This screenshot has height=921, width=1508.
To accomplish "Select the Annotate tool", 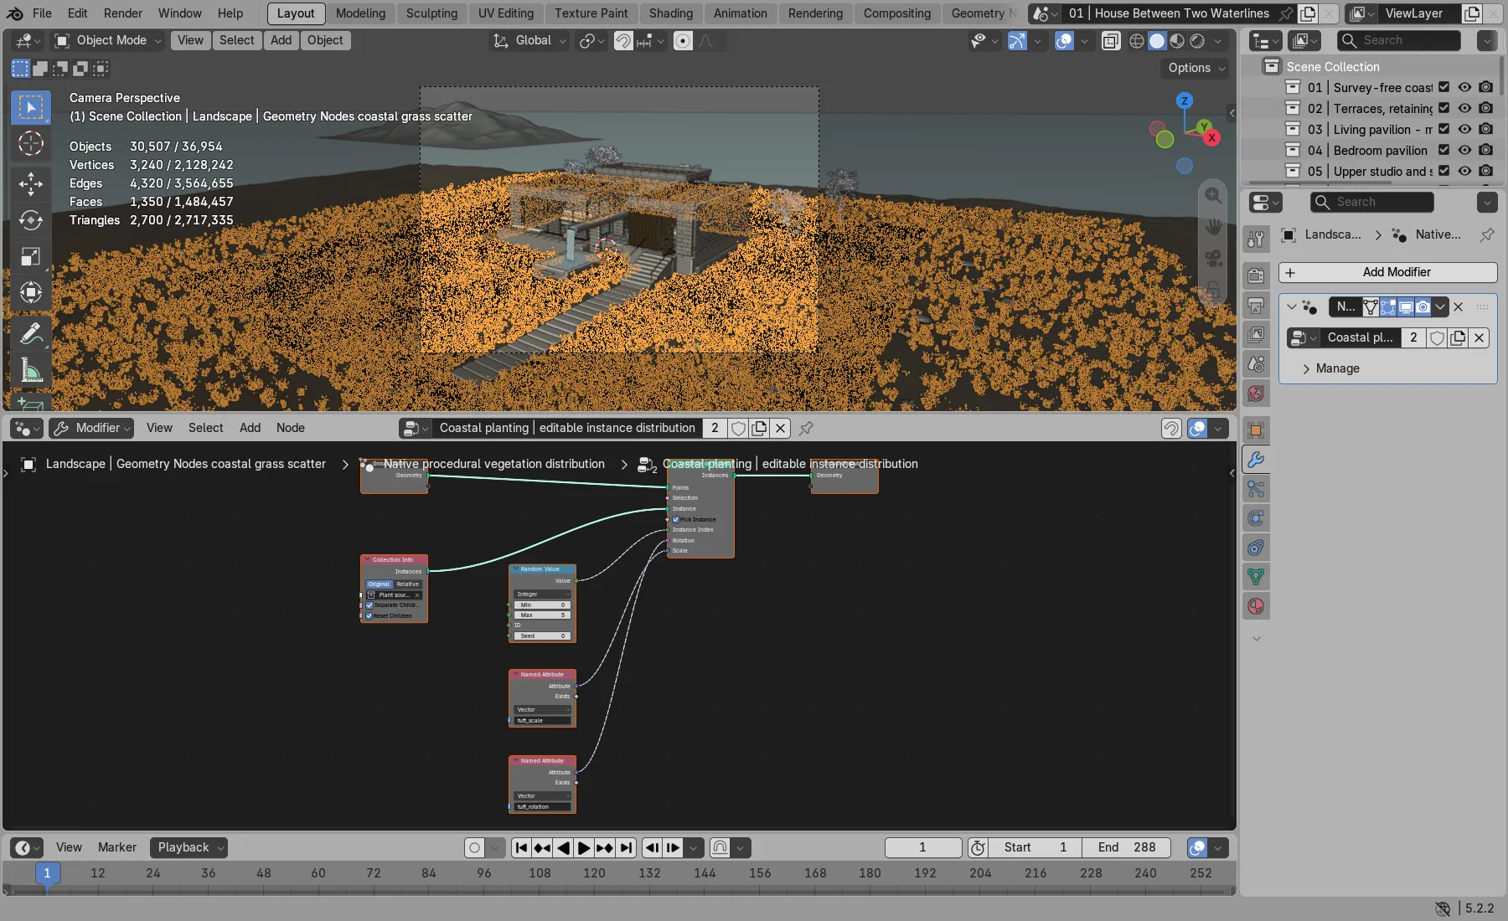I will (x=31, y=333).
